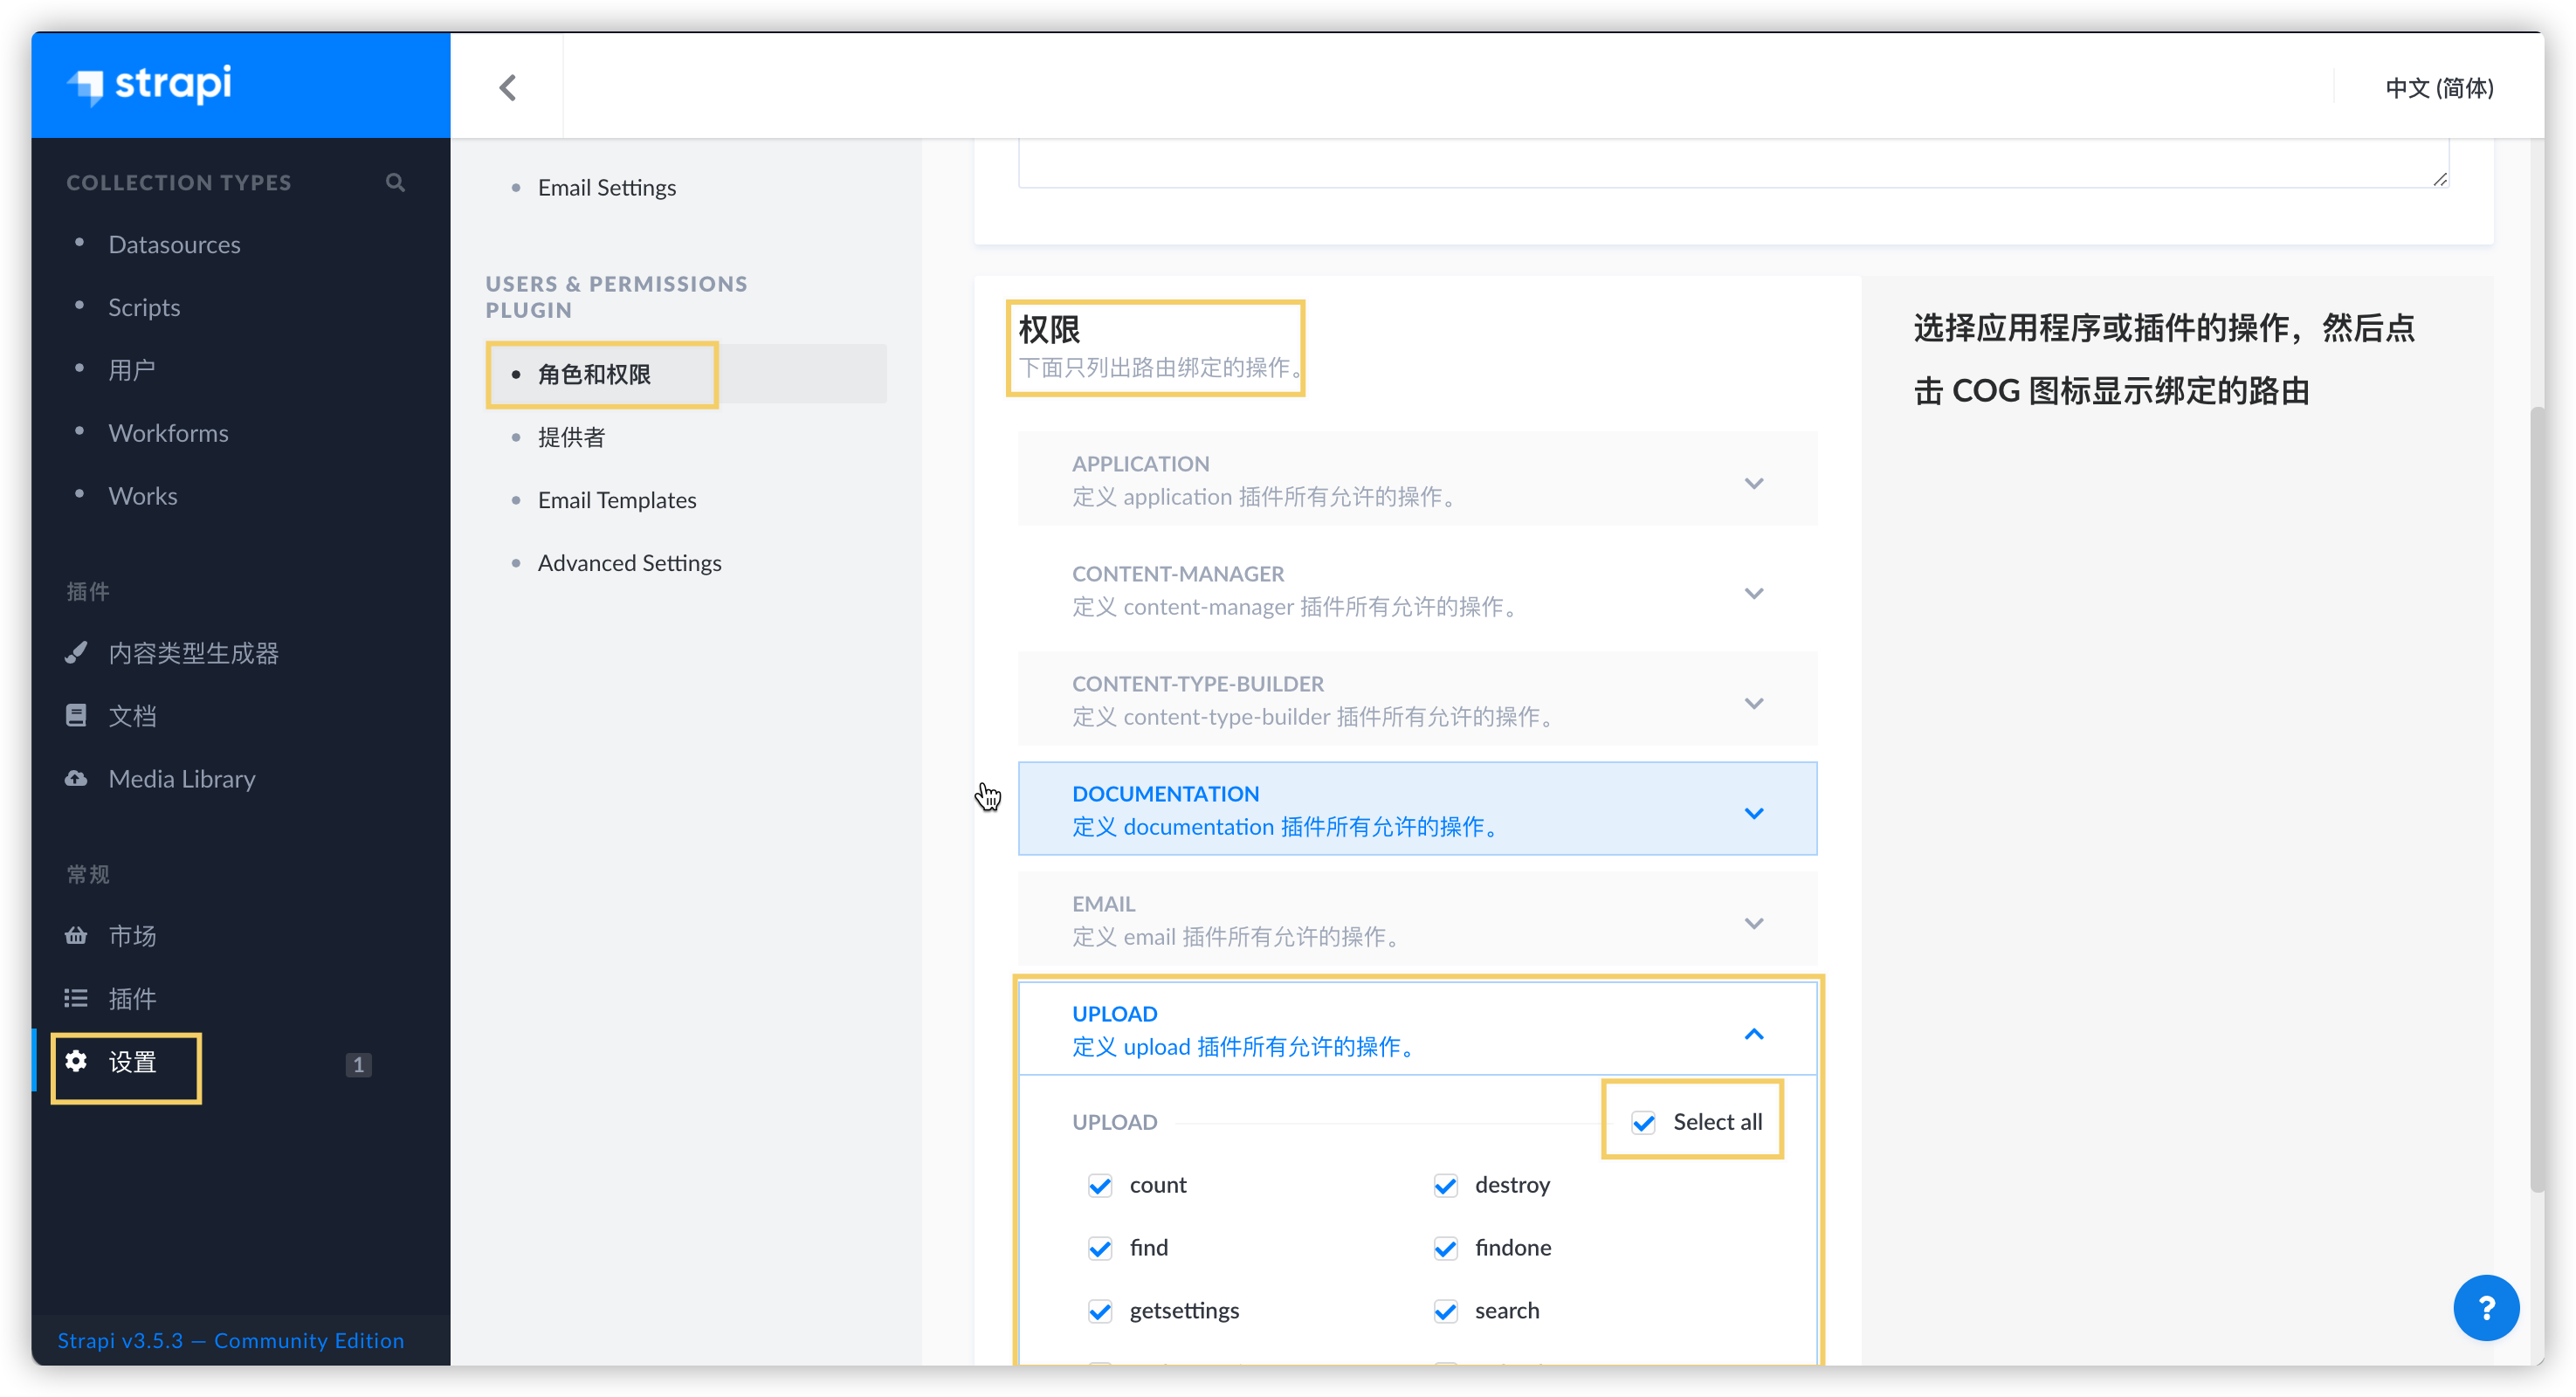Open Email Settings in settings menu

pyautogui.click(x=606, y=188)
